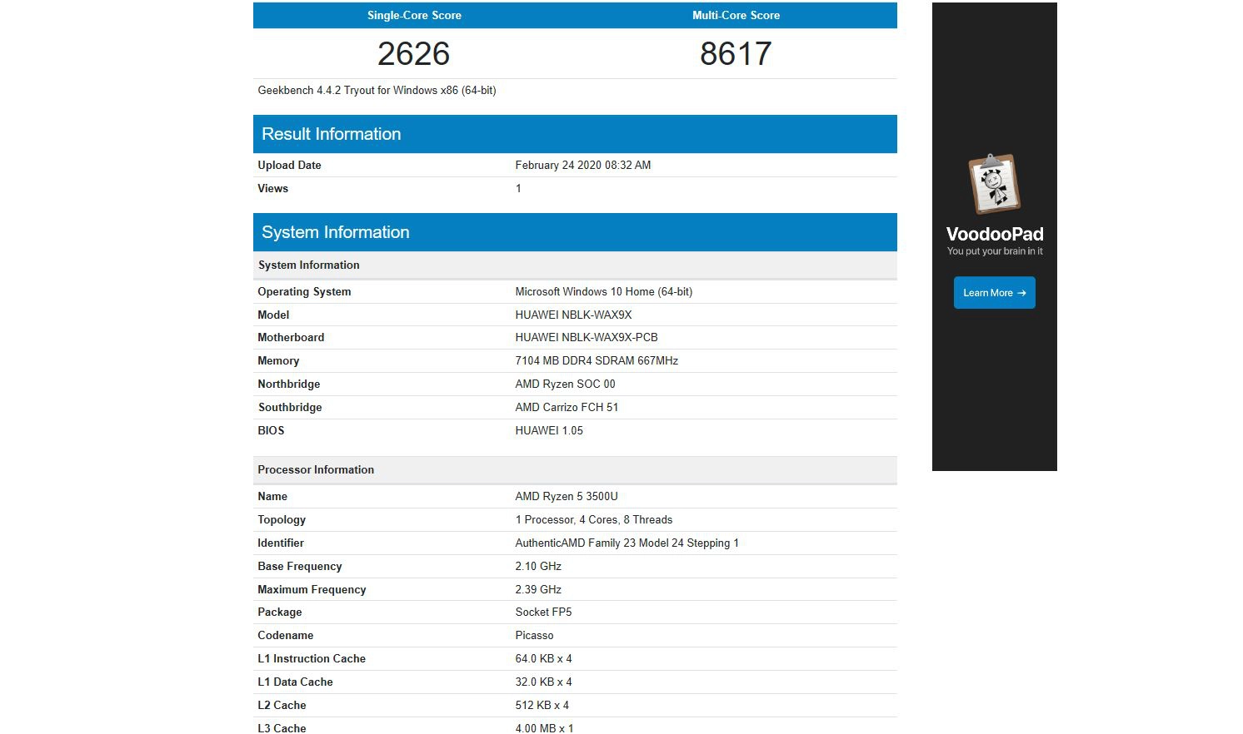This screenshot has width=1243, height=734.
Task: Click the L1 Data Cache label
Action: (295, 682)
